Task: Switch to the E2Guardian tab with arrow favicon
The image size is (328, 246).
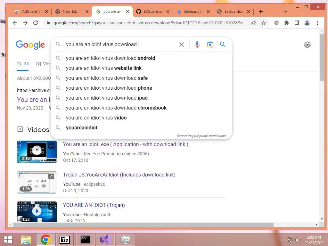Action: tap(193, 12)
